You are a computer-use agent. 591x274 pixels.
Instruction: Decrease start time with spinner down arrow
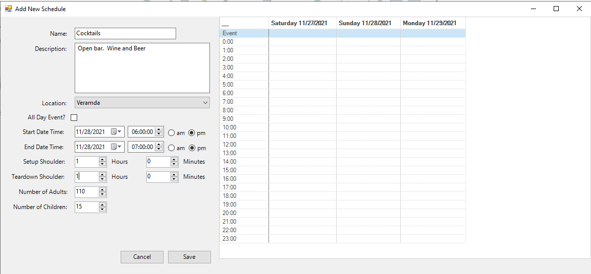(159, 134)
